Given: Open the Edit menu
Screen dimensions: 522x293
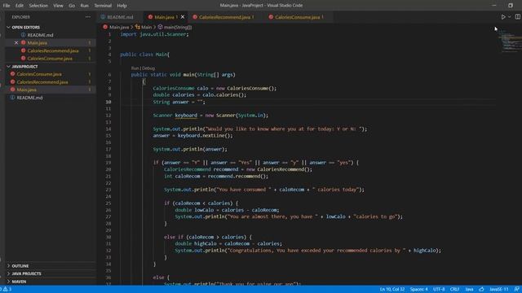Looking at the screenshot, I should (20, 6).
